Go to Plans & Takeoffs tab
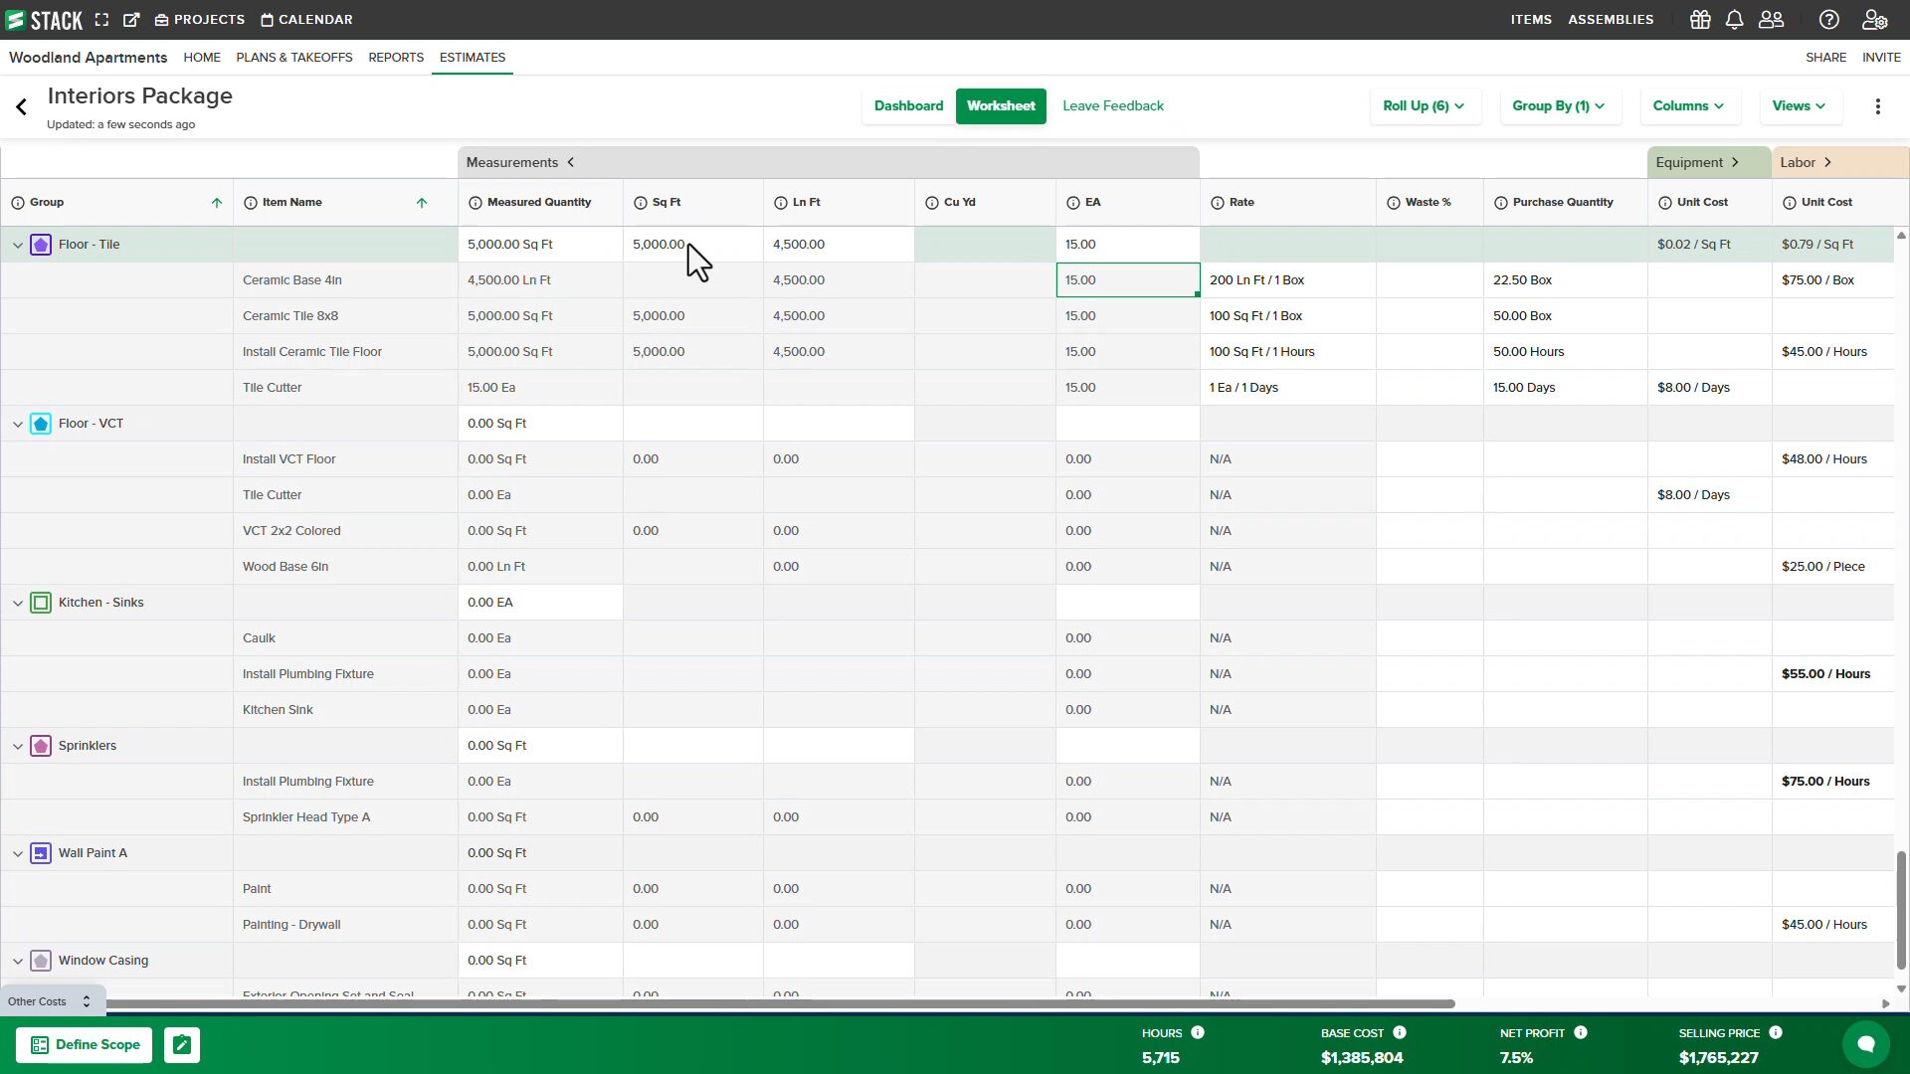This screenshot has width=1910, height=1074. point(294,58)
